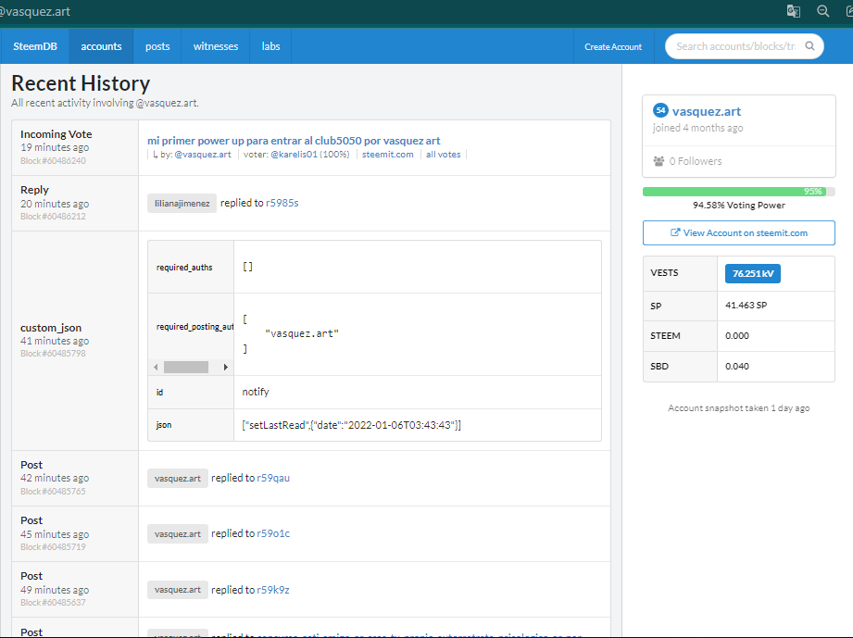Click the 76.251 kV vests badge
Image resolution: width=853 pixels, height=638 pixels.
click(x=753, y=273)
